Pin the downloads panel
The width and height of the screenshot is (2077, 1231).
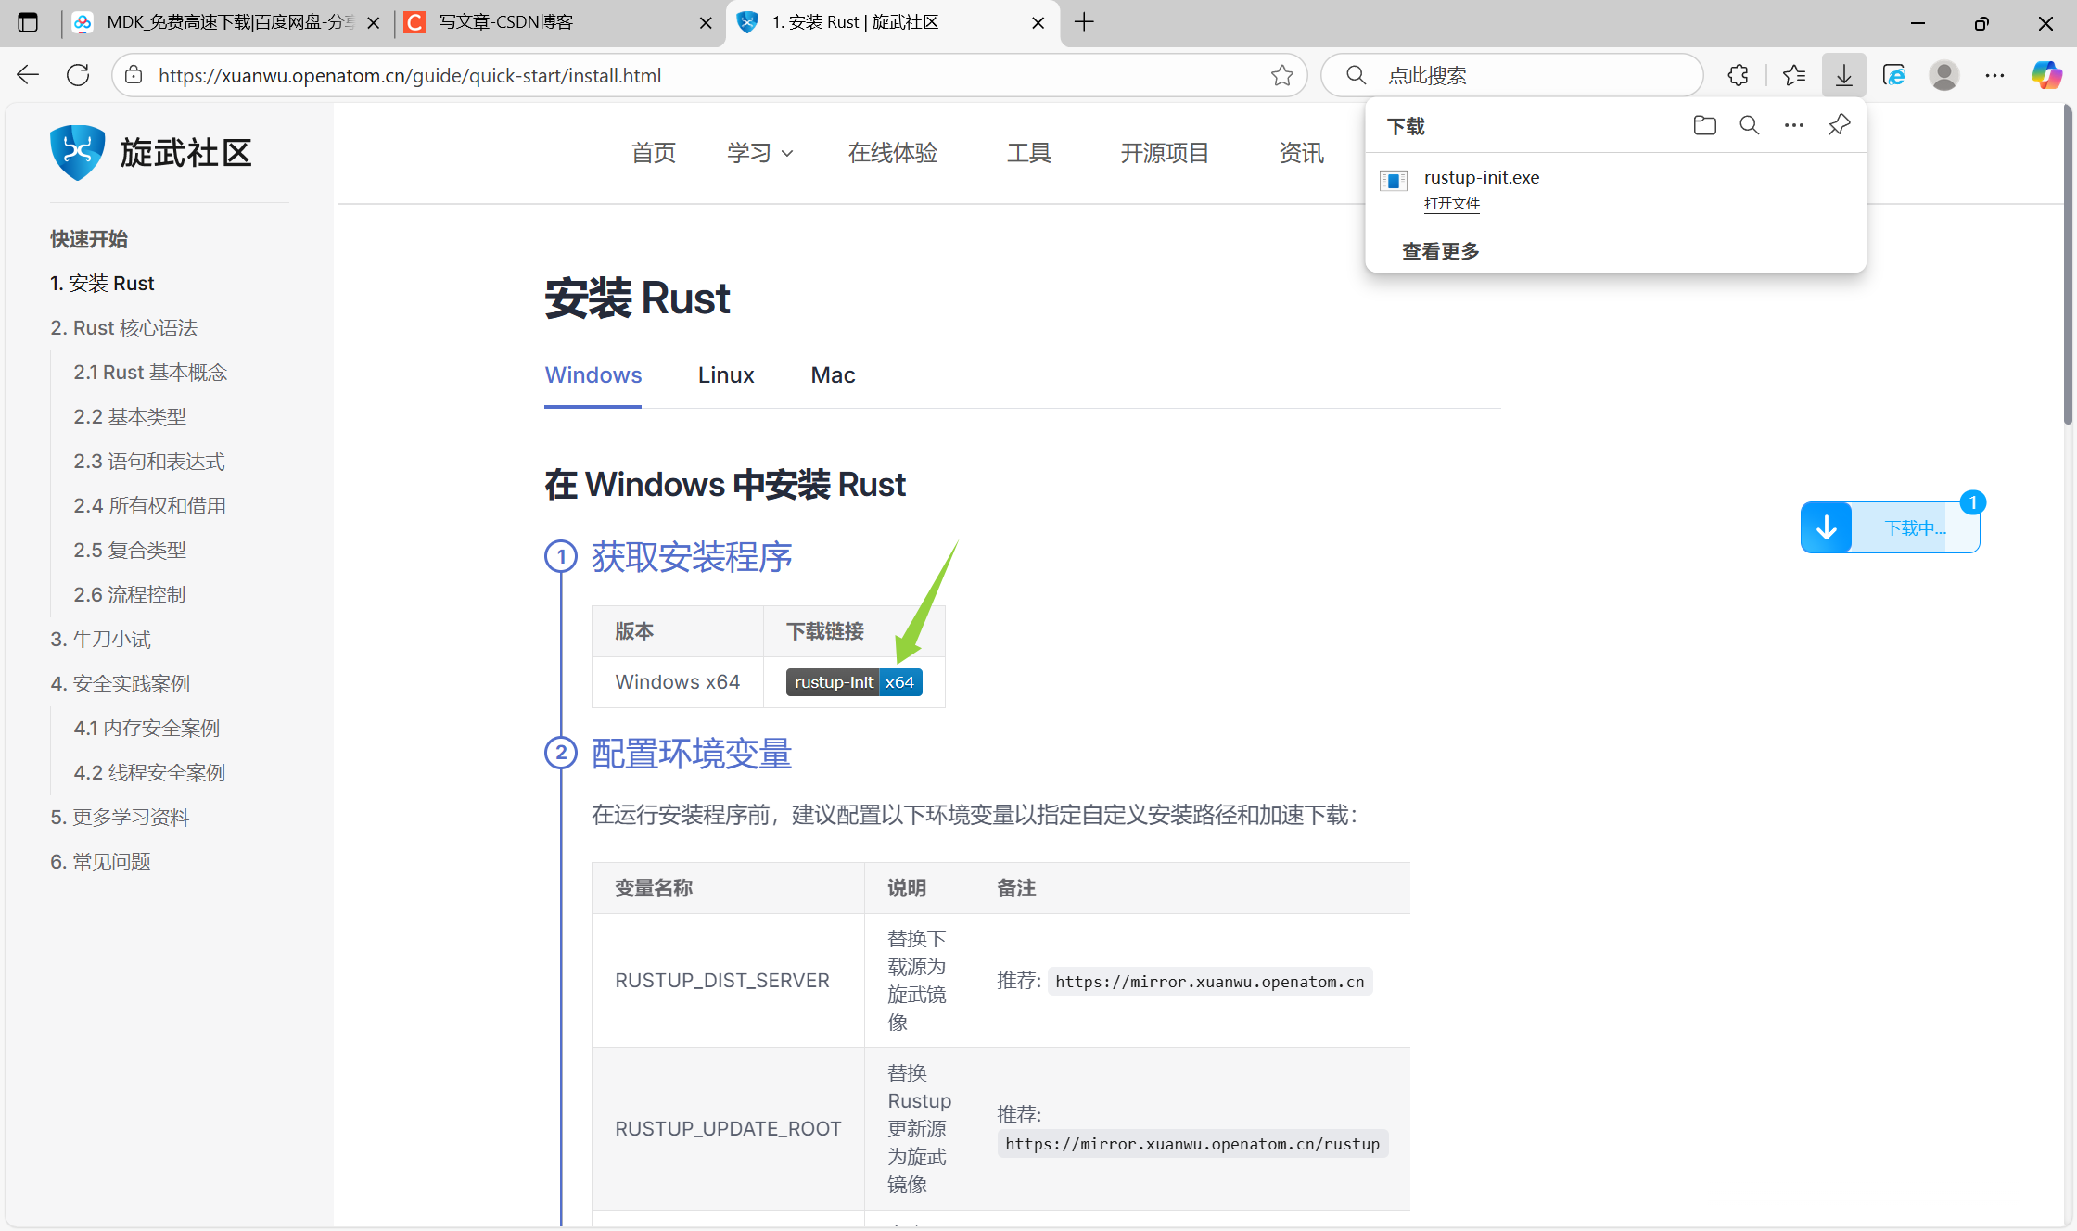tap(1840, 125)
